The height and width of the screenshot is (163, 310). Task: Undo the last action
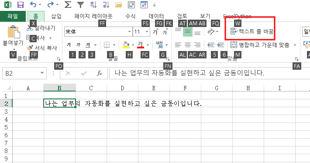(x=33, y=4)
